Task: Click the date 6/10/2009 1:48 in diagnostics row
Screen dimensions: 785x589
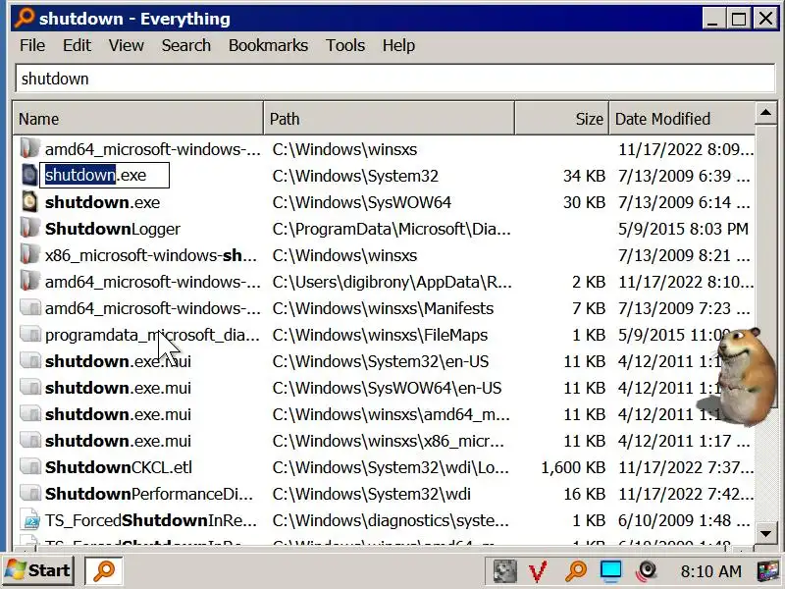Action: pos(684,520)
